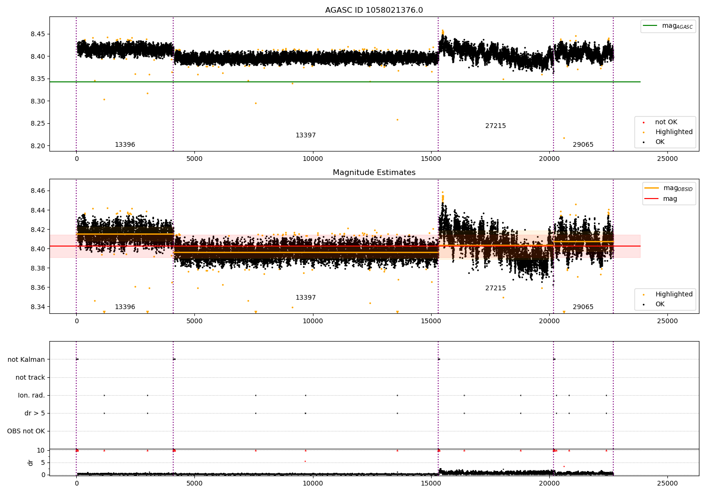
Task: Click the 'Magnitude Estimates' plot title
Action: pos(374,173)
